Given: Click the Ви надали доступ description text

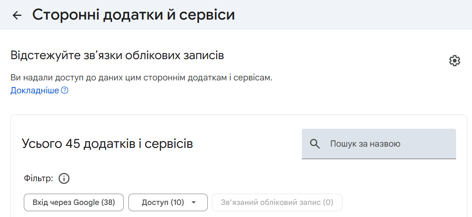Looking at the screenshot, I should pos(141,77).
